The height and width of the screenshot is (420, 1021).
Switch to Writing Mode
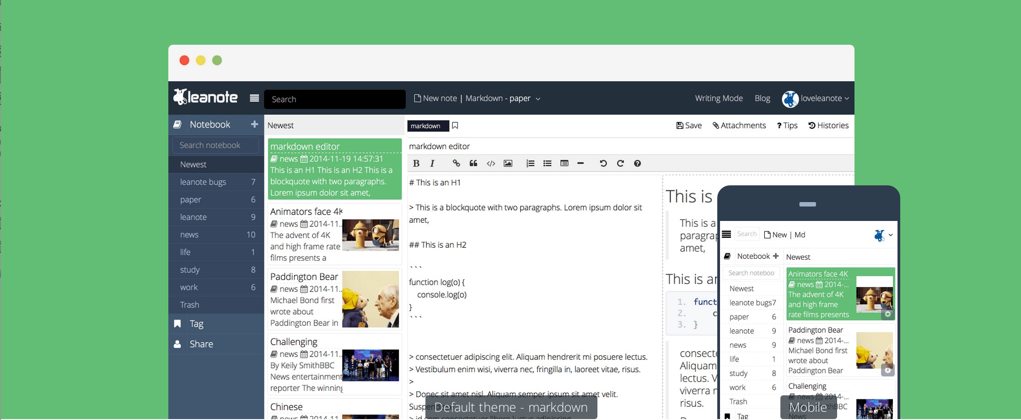tap(719, 98)
